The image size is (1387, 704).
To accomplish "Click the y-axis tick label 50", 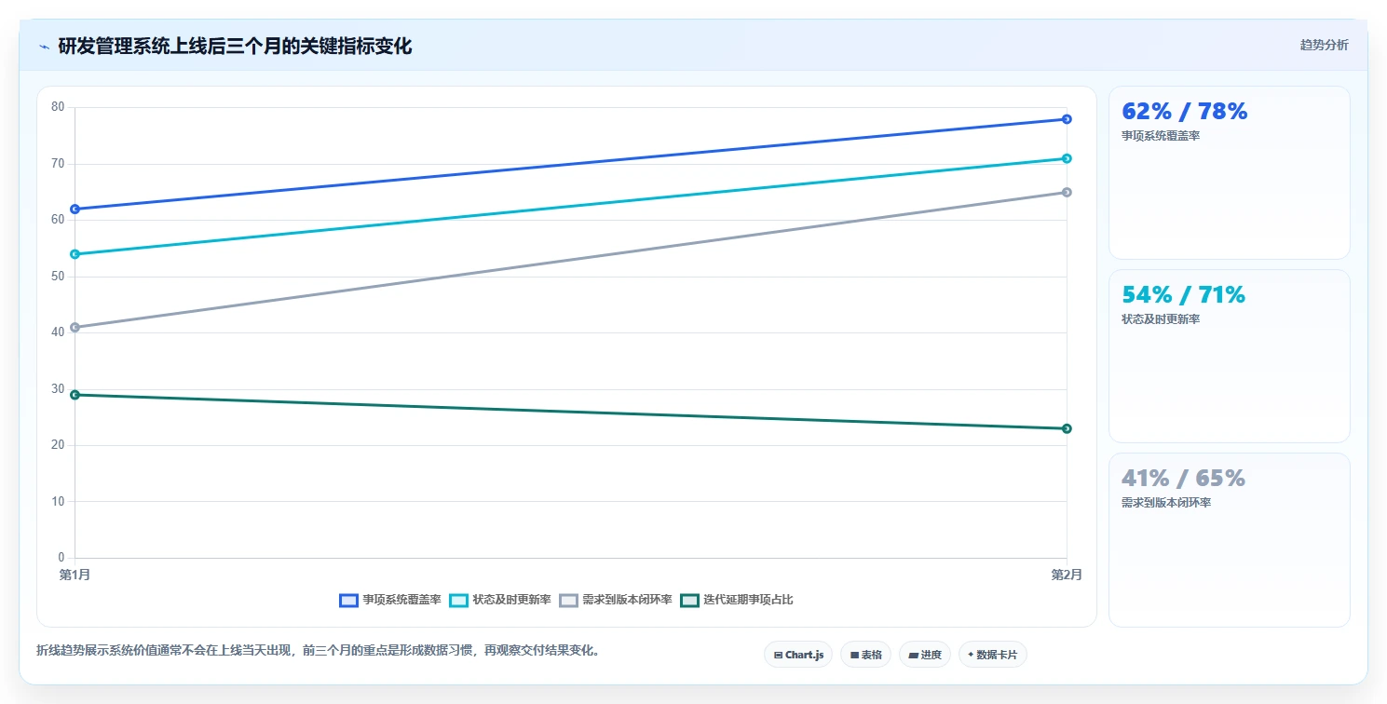I will pyautogui.click(x=58, y=277).
